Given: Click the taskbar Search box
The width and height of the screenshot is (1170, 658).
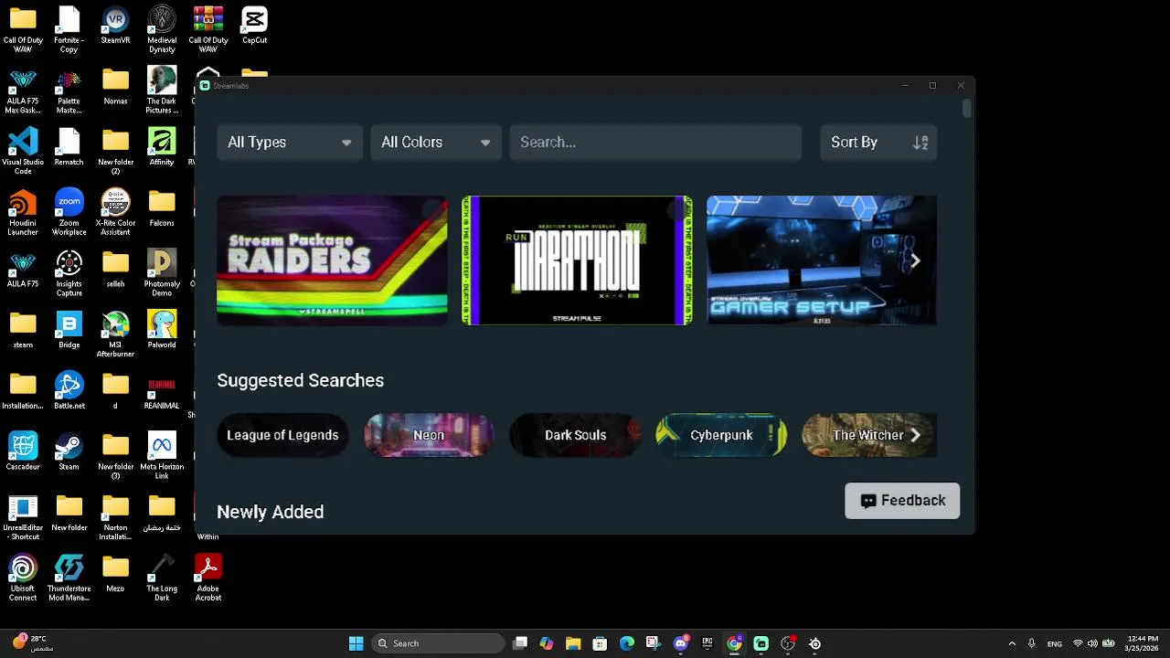Looking at the screenshot, I should (x=438, y=643).
